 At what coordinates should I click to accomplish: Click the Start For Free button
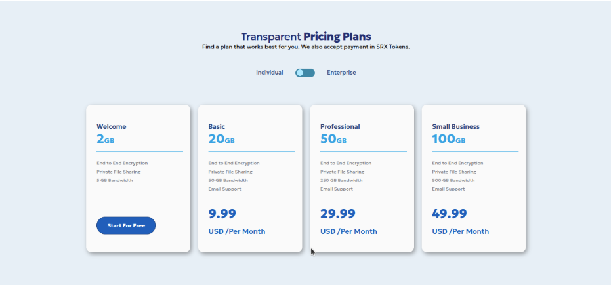pos(126,225)
